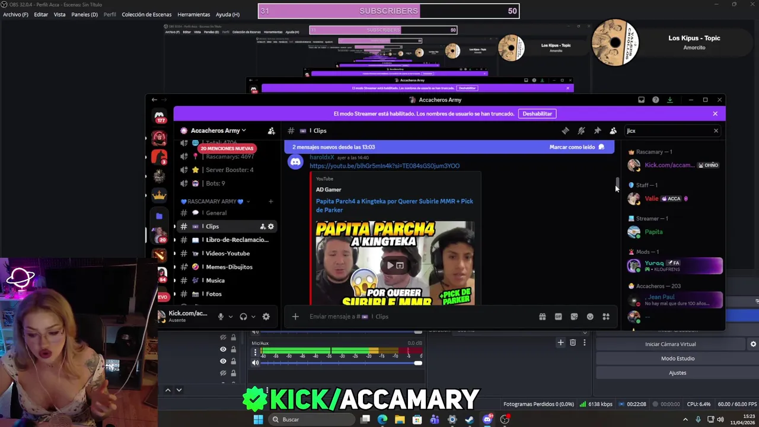This screenshot has width=759, height=427.
Task: Click Modo Estudio button
Action: pos(678,358)
